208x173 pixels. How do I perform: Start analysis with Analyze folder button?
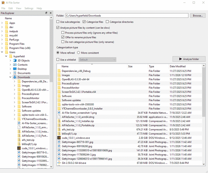(x=189, y=59)
